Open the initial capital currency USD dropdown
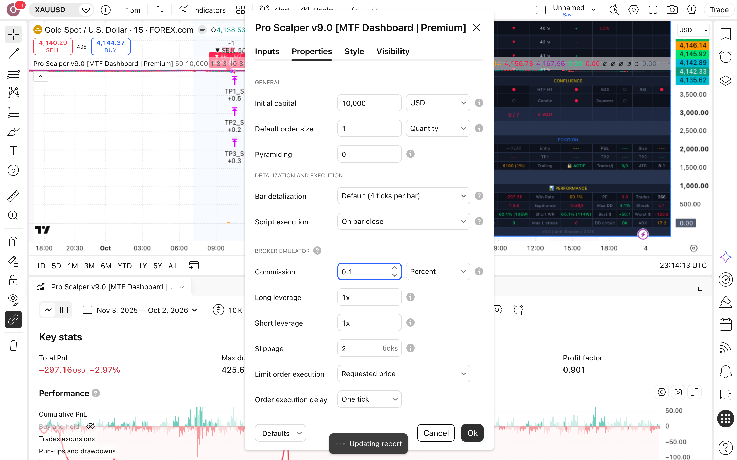Image resolution: width=737 pixels, height=460 pixels. tap(438, 103)
